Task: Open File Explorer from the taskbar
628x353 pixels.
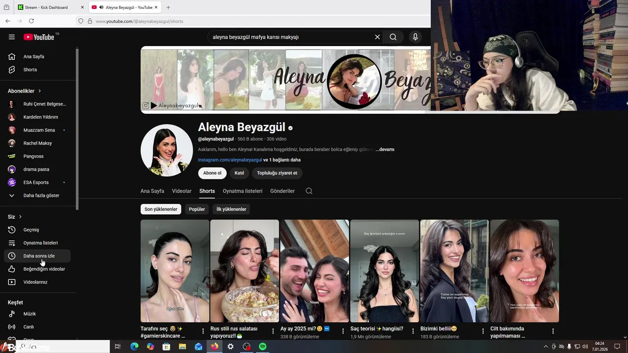Action: pyautogui.click(x=183, y=347)
